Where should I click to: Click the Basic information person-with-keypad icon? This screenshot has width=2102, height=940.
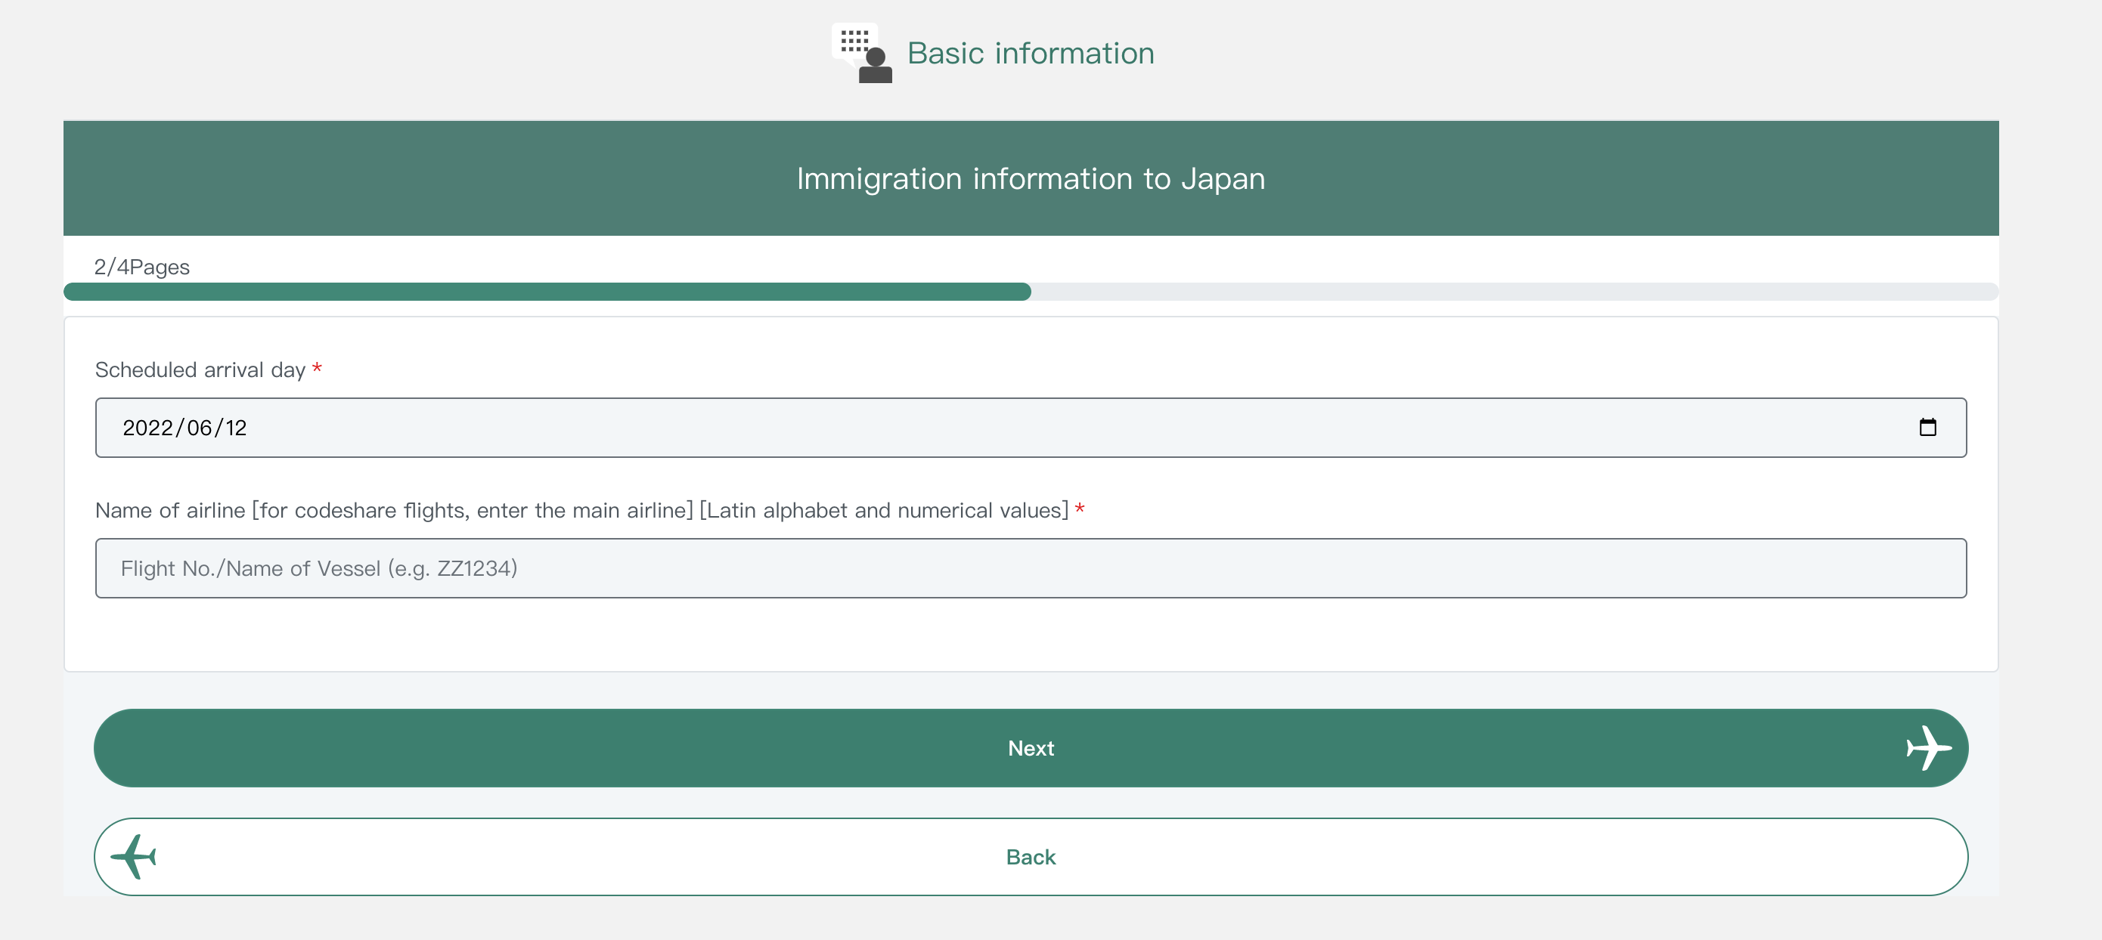pyautogui.click(x=863, y=53)
